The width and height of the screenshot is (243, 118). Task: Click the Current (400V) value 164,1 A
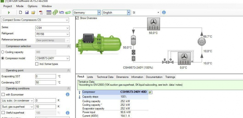coord(125,116)
